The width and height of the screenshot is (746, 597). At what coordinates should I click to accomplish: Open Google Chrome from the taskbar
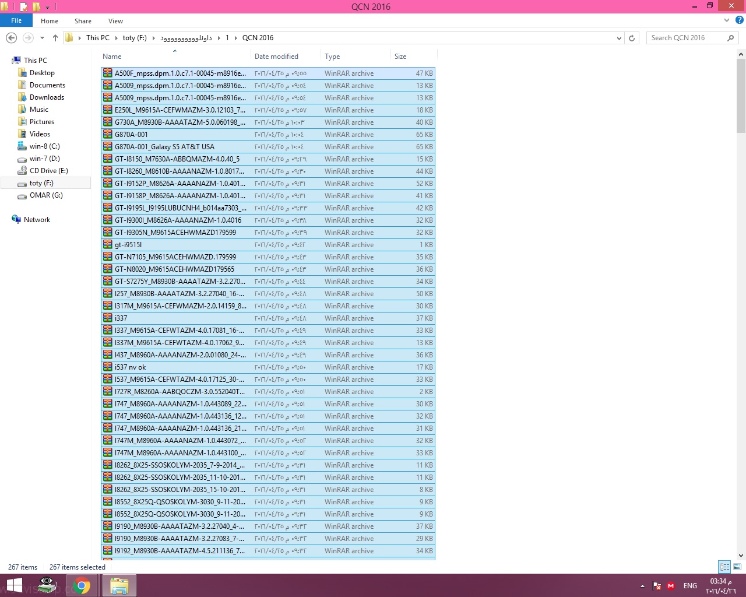click(x=82, y=585)
